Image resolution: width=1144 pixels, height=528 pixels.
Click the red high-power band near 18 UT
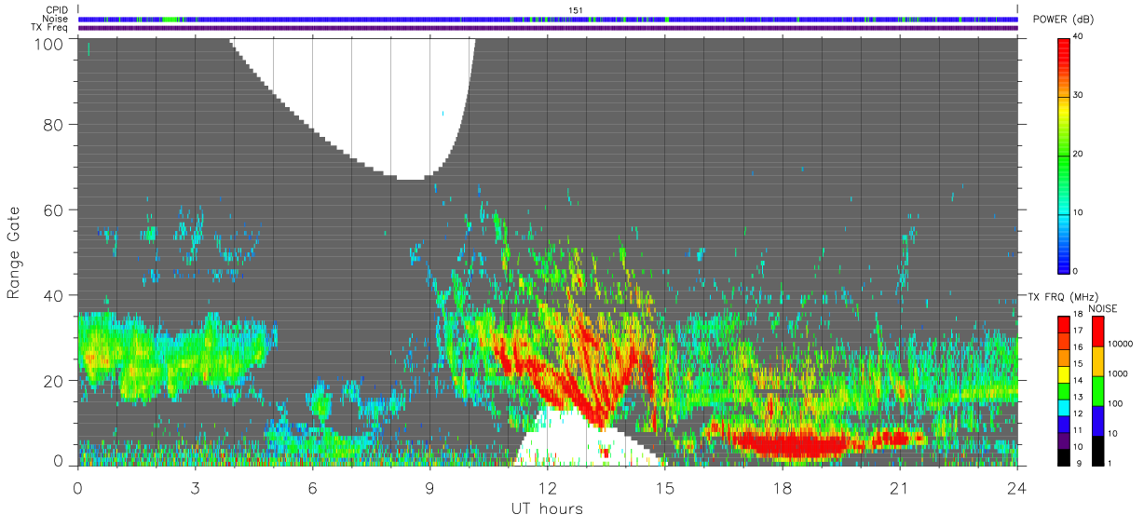[792, 444]
